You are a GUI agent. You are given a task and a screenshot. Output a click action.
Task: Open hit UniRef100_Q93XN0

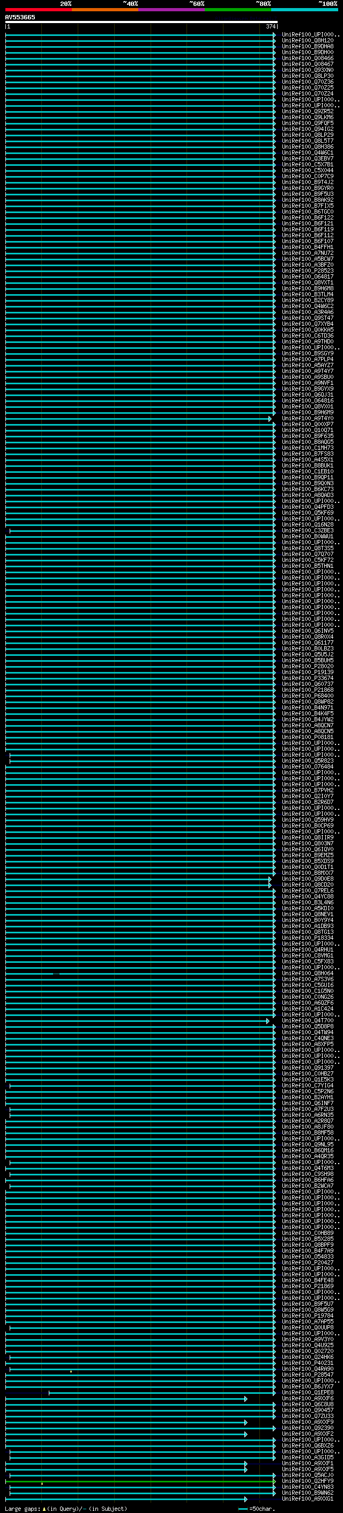[x=308, y=70]
